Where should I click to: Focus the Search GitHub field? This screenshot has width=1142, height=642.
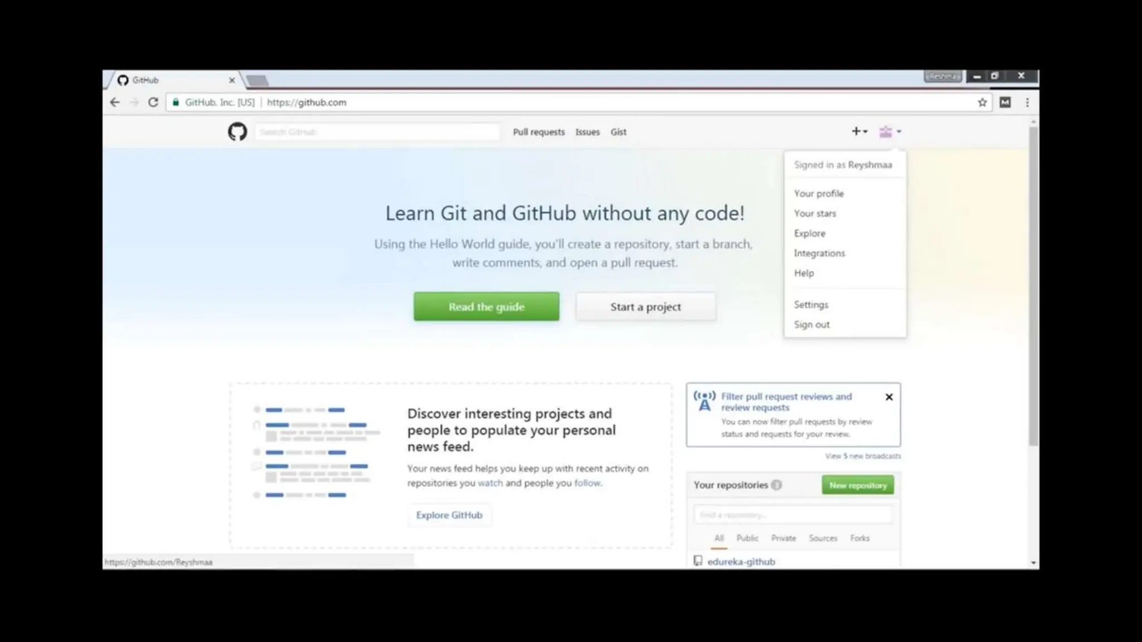point(377,132)
